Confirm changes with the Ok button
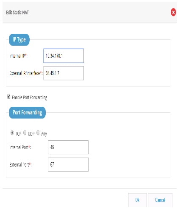178x208 pixels. 137,200
